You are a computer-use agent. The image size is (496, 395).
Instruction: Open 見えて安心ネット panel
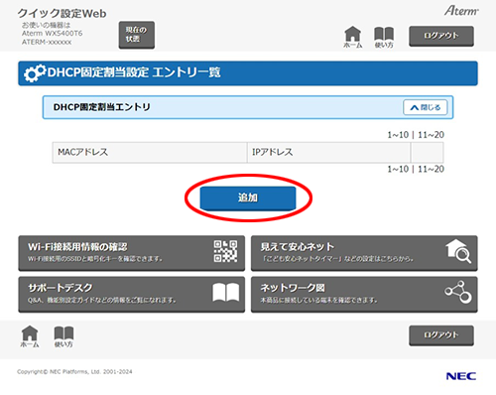[x=364, y=253]
